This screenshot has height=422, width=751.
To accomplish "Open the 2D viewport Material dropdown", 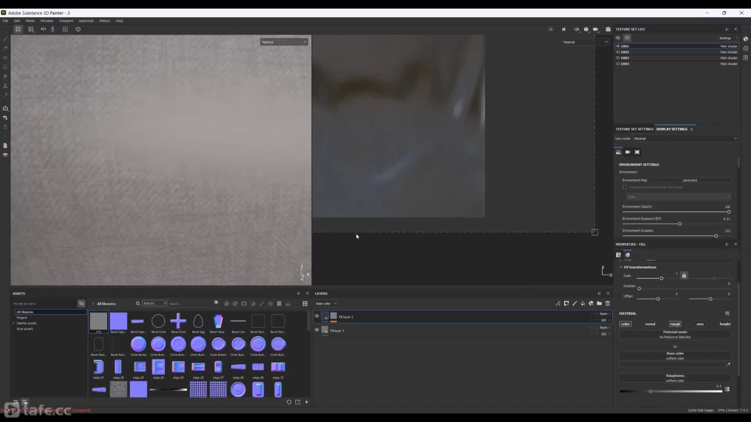I will (585, 42).
